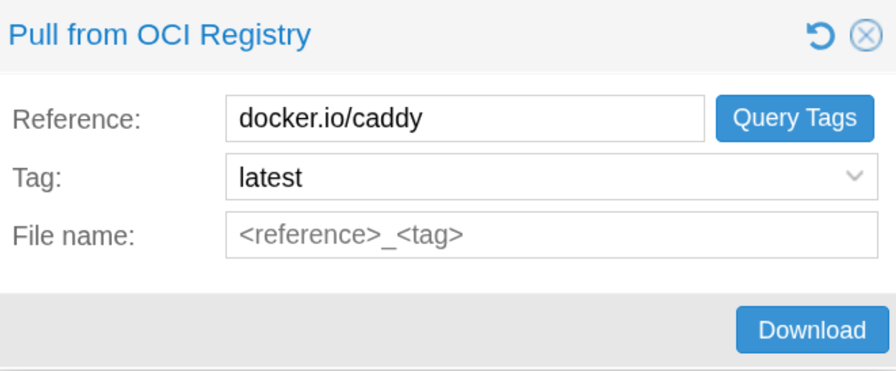Screen dimensions: 896x371
Task: Click the <reference>_<tag> placeholder text
Action: coord(351,235)
